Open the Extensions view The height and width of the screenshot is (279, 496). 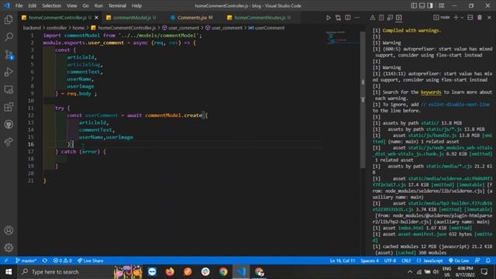click(9, 107)
